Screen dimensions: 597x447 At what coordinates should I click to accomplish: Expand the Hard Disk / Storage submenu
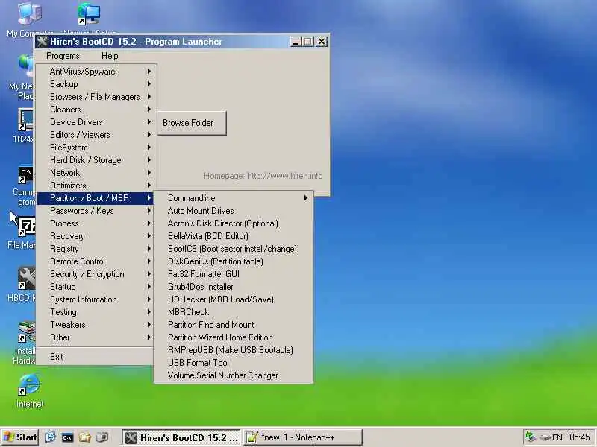pyautogui.click(x=96, y=160)
